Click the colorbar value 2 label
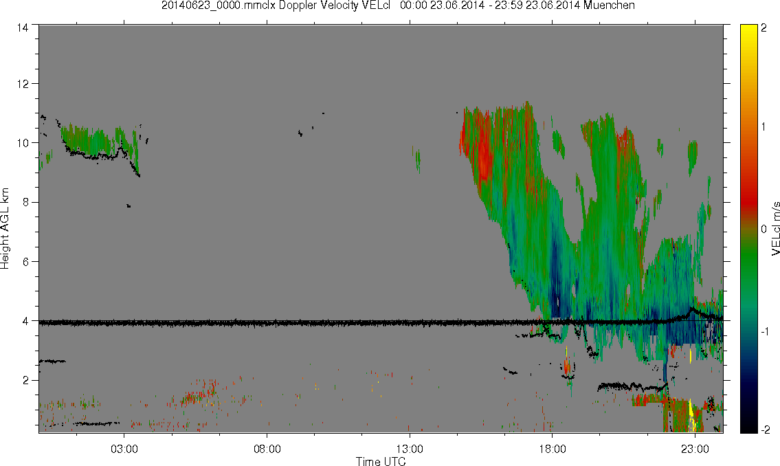Screen dimensions: 780x466 (x=764, y=28)
